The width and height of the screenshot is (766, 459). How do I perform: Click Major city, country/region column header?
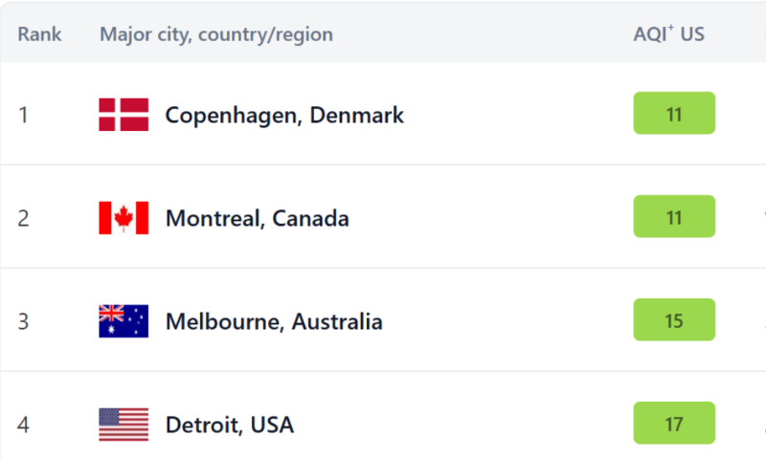(216, 34)
